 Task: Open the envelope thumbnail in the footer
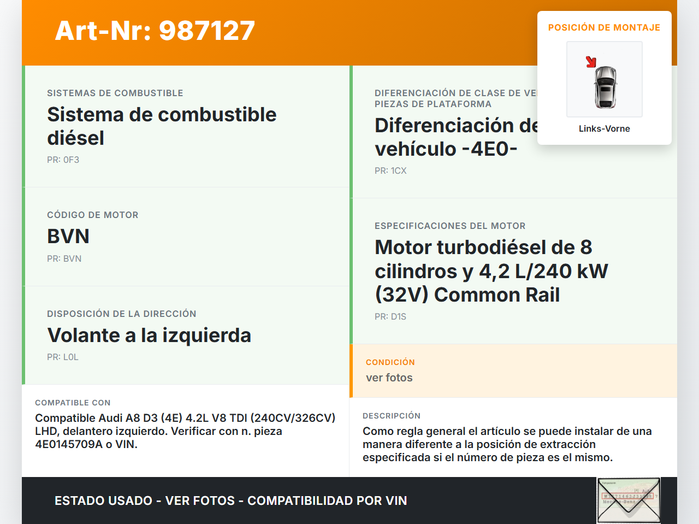[629, 501]
